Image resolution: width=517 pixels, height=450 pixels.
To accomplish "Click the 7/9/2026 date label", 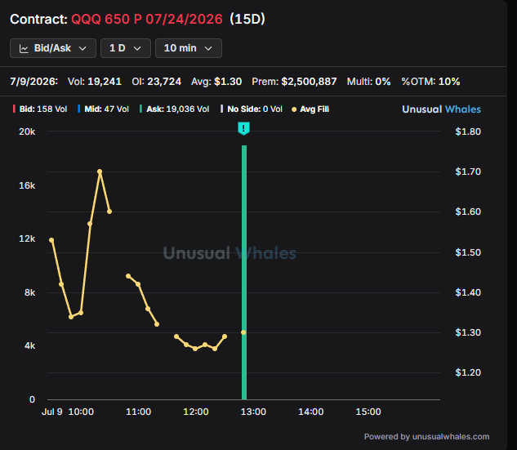I will pyautogui.click(x=33, y=82).
